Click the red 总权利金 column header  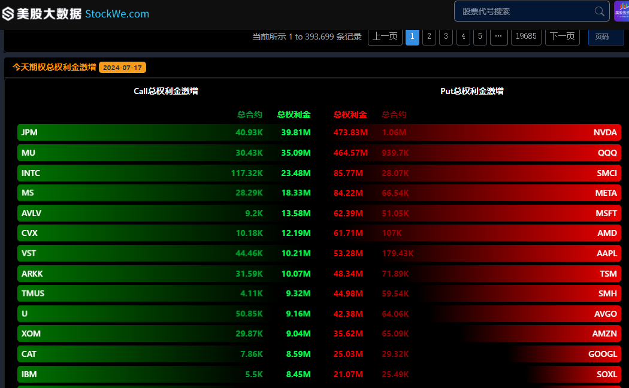tap(350, 114)
